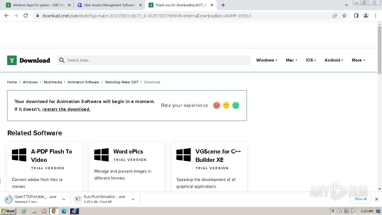Screen dimensions: 382x215
Task: Open a new browser tab
Action: coord(223,5)
